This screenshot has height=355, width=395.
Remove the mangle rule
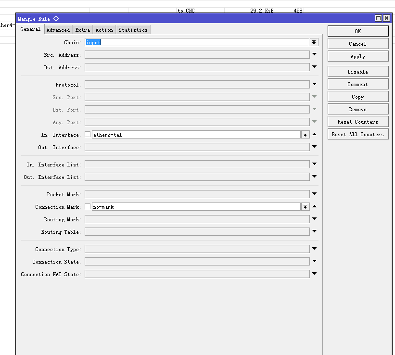(x=358, y=109)
